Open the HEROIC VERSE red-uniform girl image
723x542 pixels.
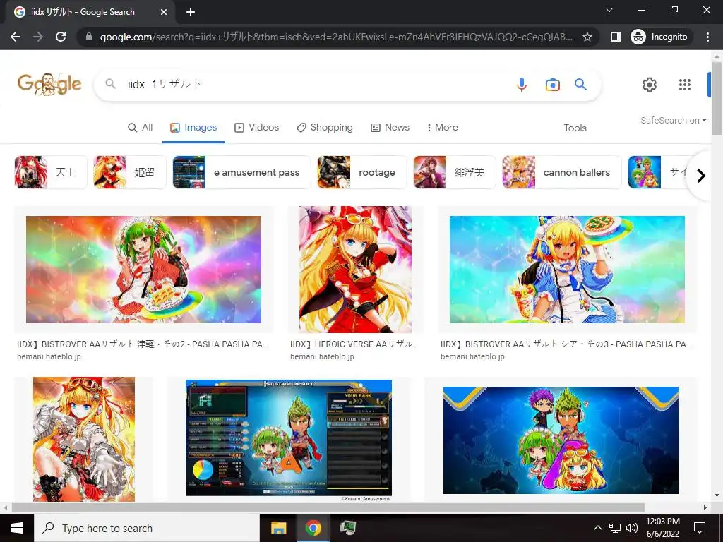coord(355,270)
